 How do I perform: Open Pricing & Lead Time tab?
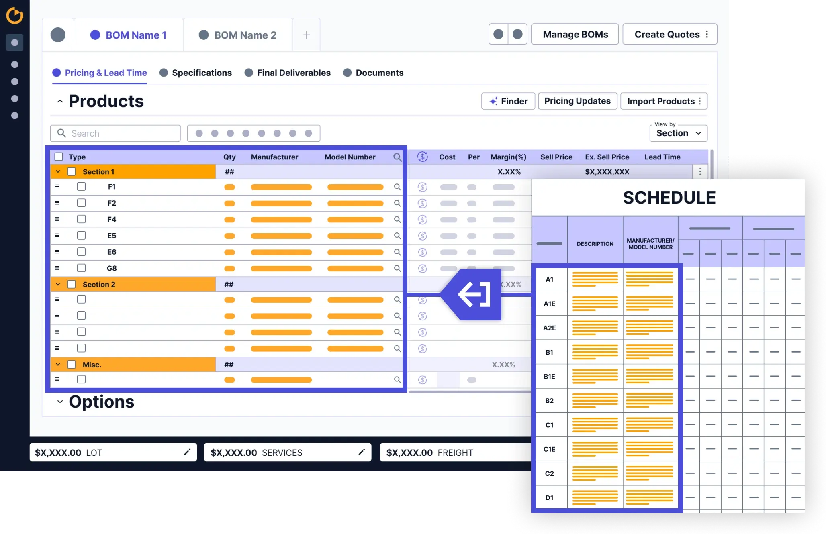[x=100, y=73]
